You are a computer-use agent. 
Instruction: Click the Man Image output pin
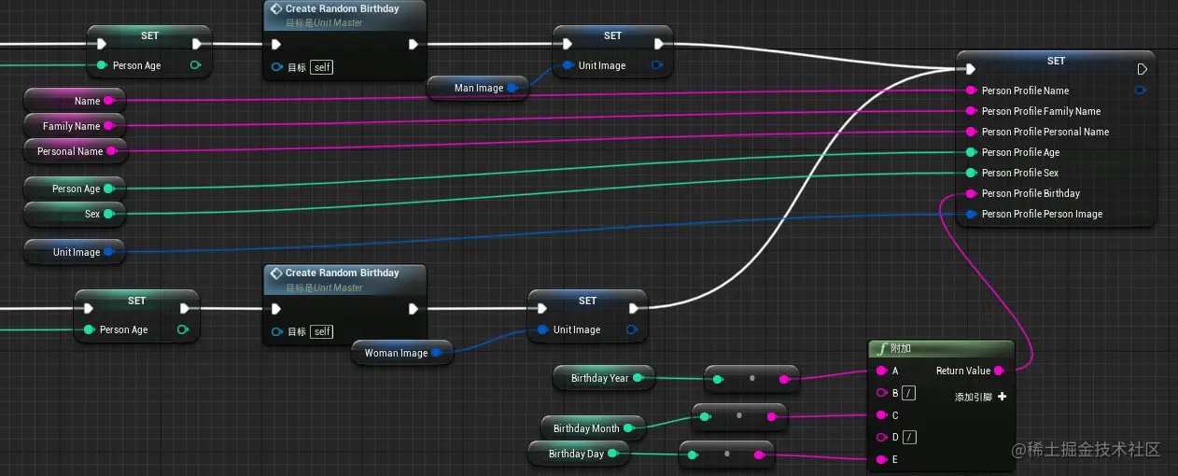click(x=512, y=88)
